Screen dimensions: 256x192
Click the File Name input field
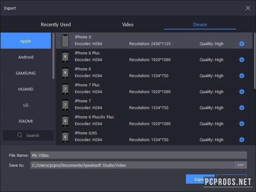pos(139,155)
